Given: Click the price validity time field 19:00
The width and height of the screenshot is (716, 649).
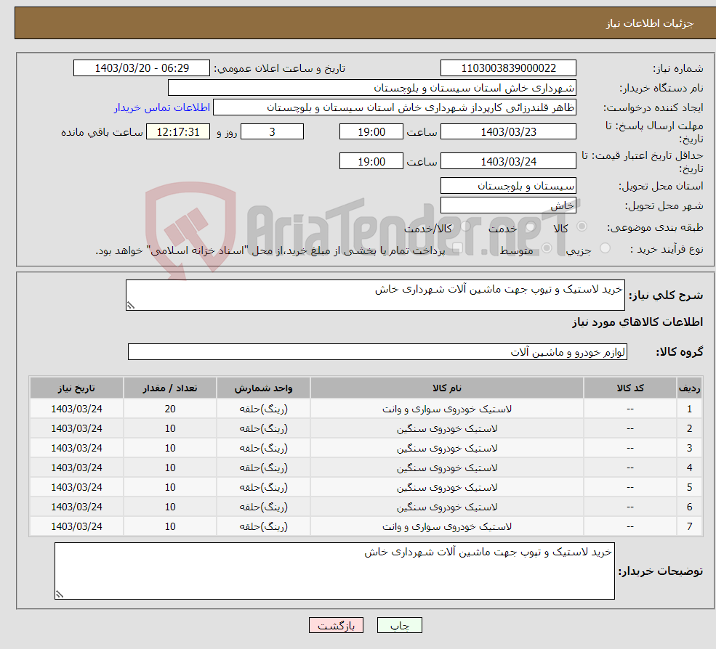Looking at the screenshot, I should click(371, 161).
